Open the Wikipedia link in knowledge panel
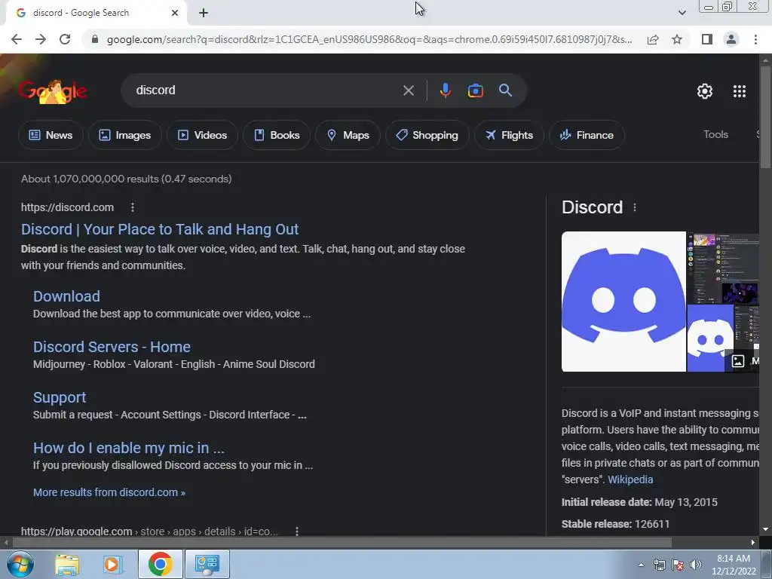Screen dimensions: 772x579 [630, 479]
